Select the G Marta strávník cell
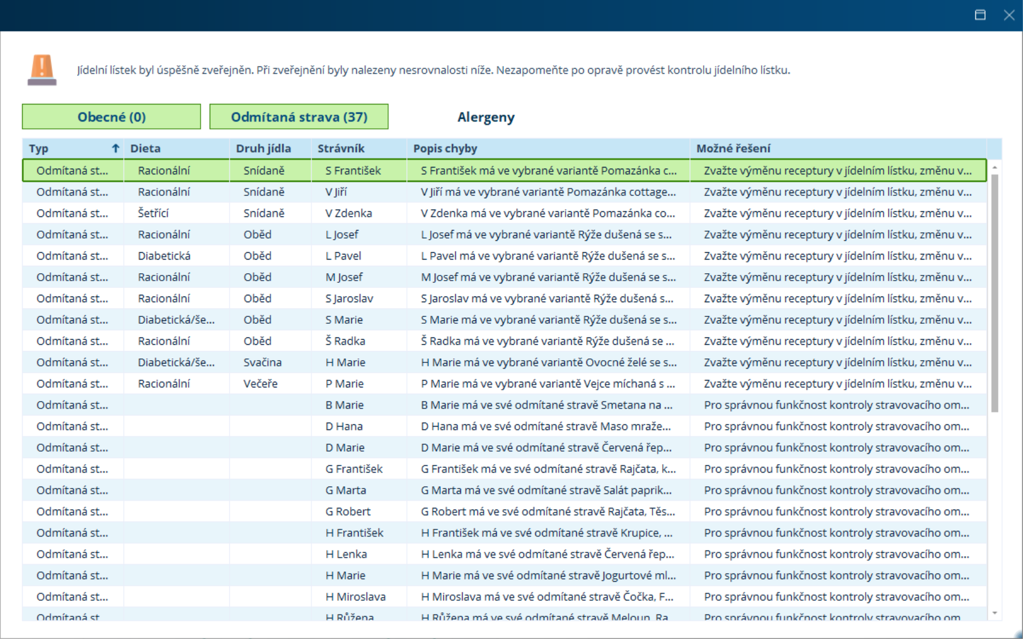 pos(359,490)
